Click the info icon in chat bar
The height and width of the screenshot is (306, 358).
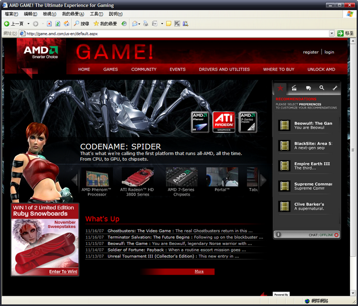pos(279,234)
